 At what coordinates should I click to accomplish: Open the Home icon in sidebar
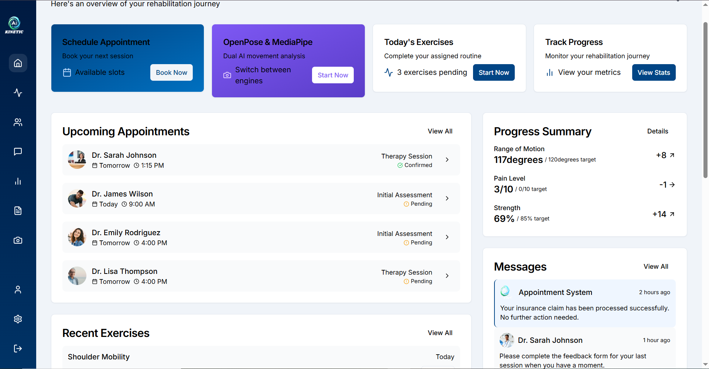click(18, 63)
